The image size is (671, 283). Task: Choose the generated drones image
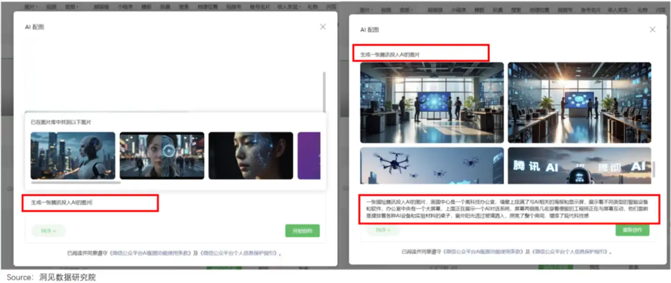pyautogui.click(x=432, y=166)
